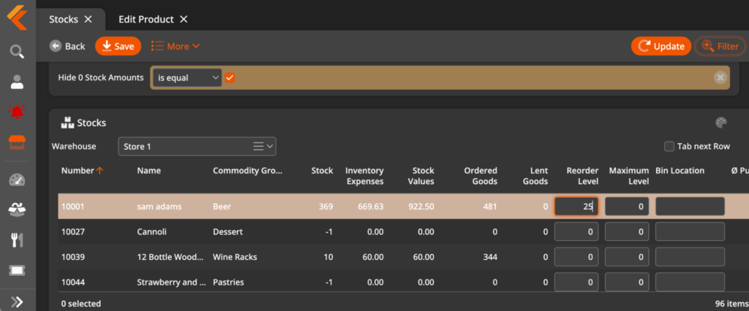
Task: Open the Warehouse list menu icon
Action: pos(258,147)
